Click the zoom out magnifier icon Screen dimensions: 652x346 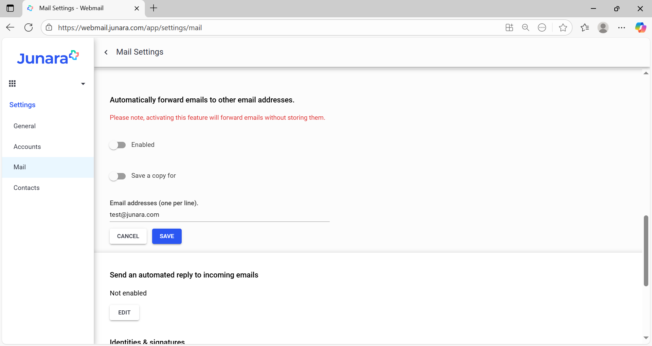(526, 27)
